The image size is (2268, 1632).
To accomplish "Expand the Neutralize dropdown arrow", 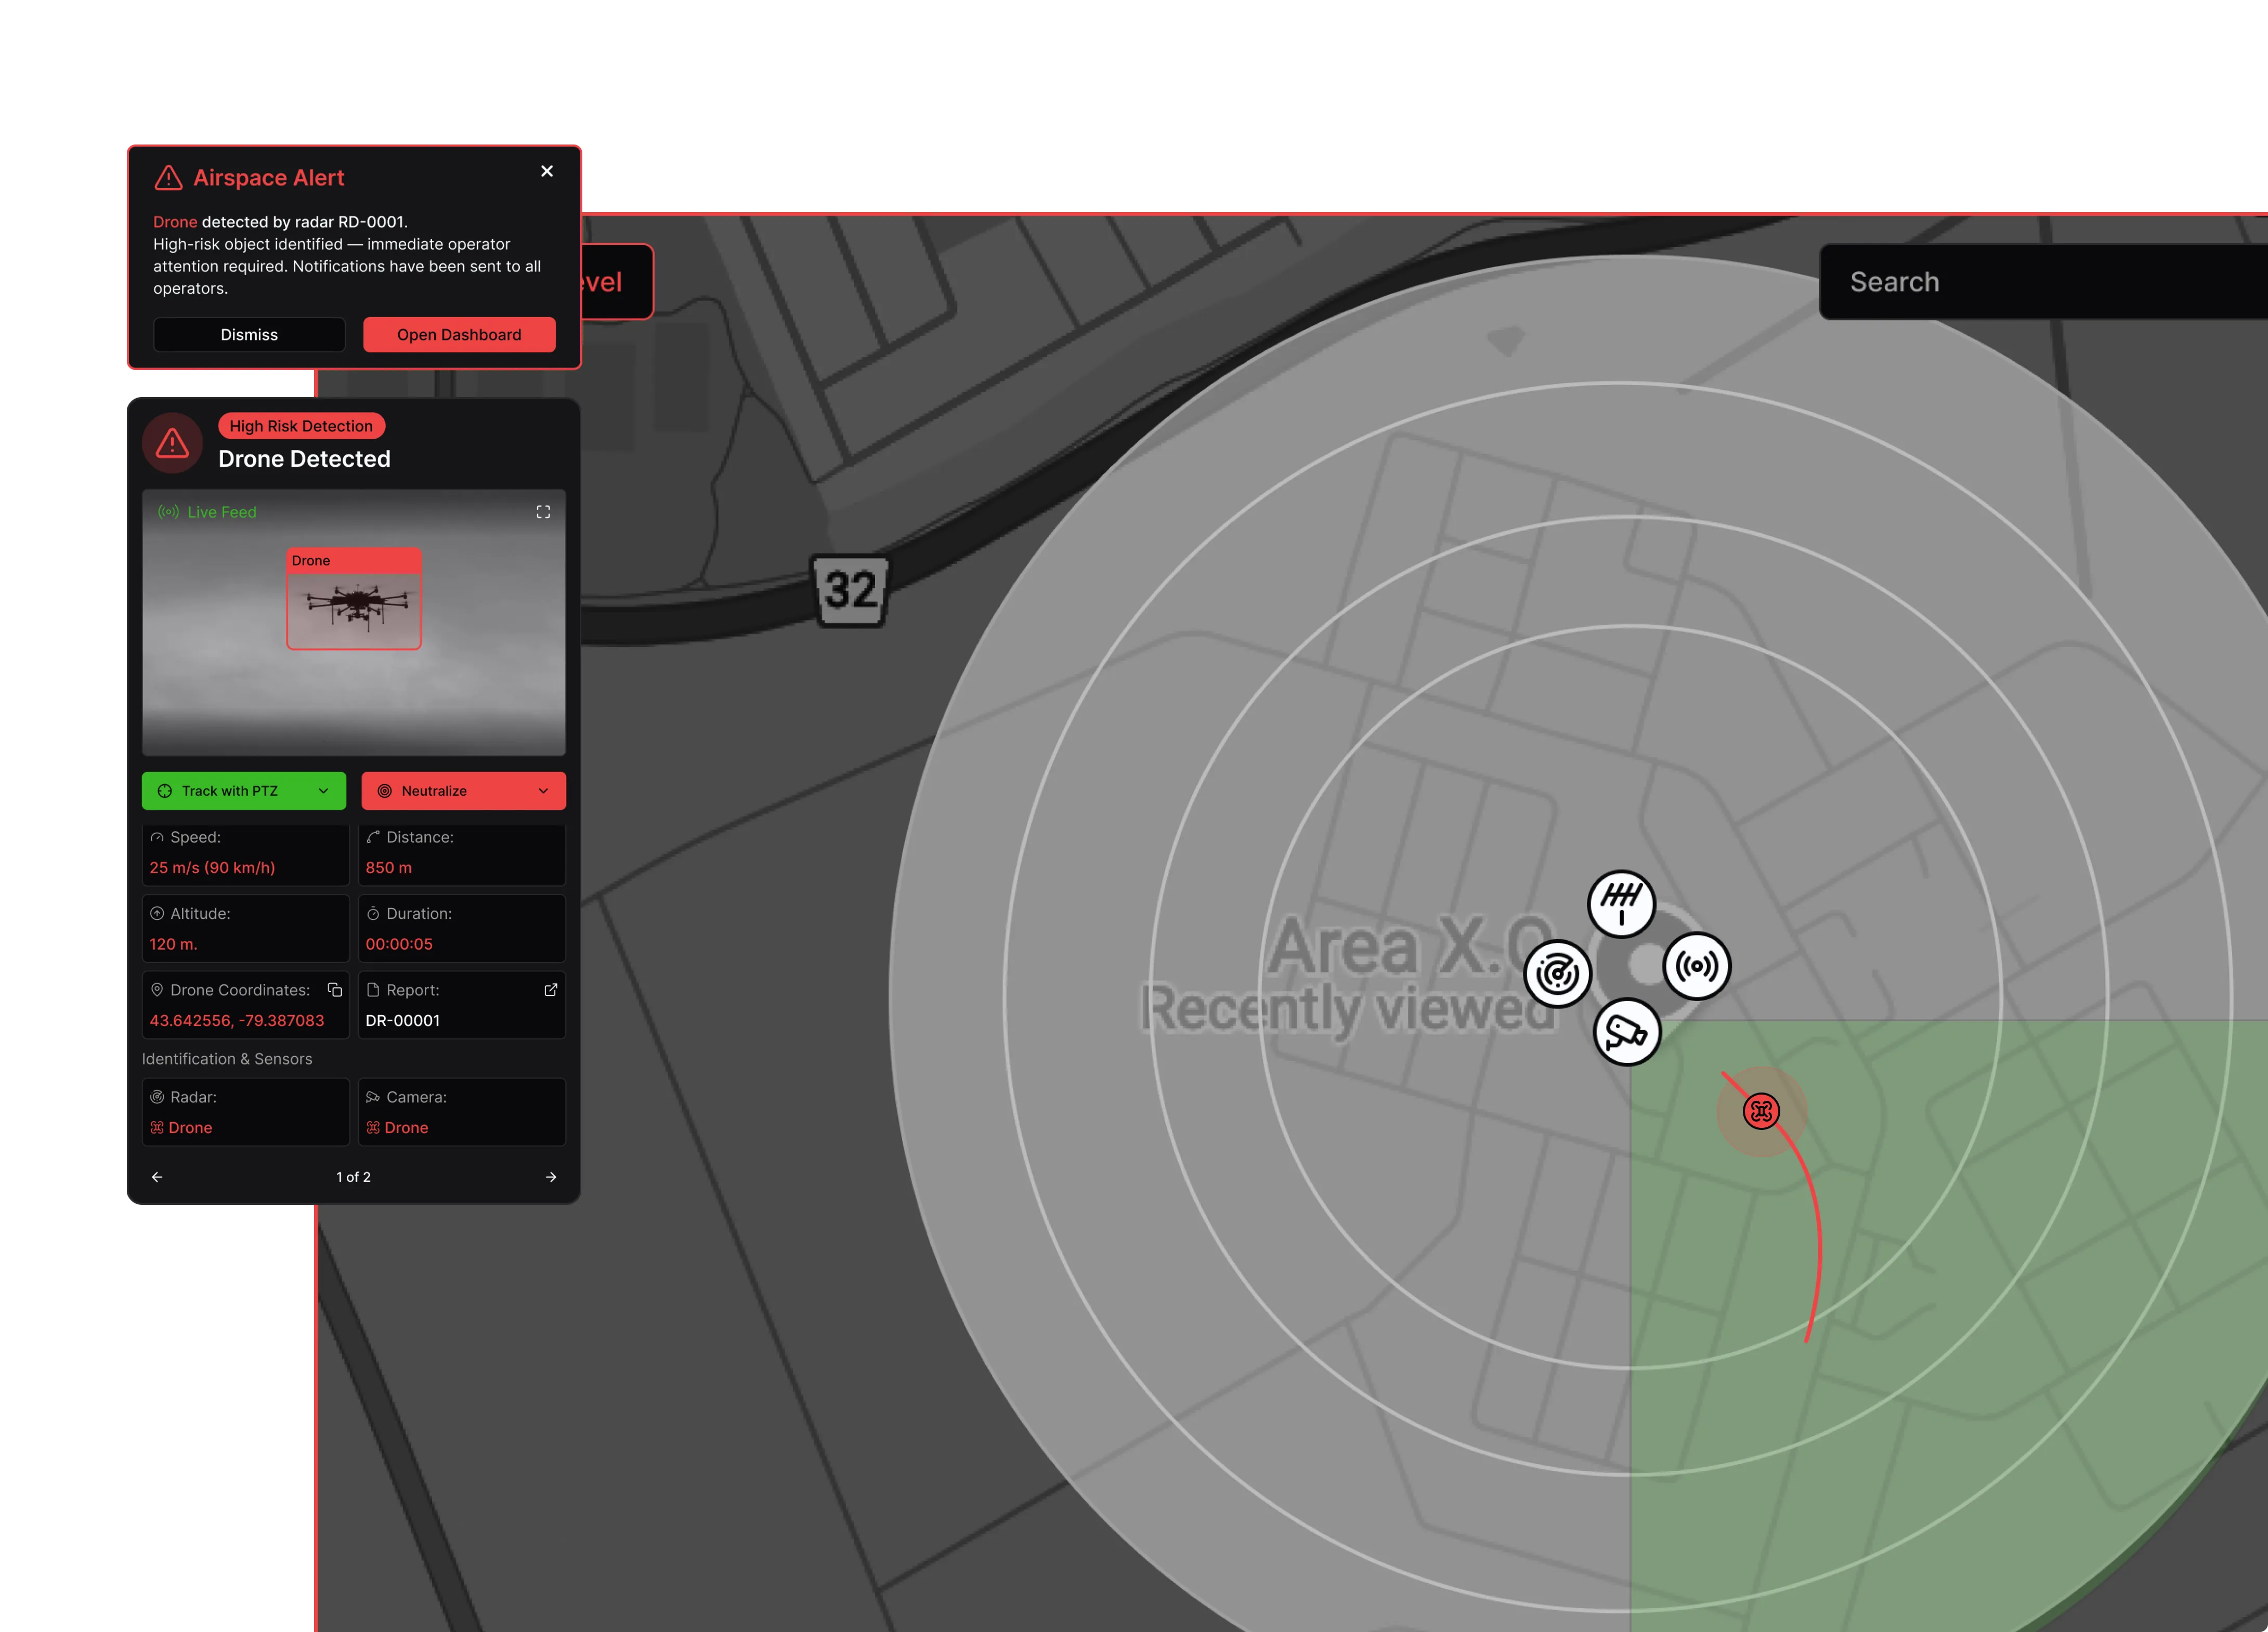I will pyautogui.click(x=543, y=791).
